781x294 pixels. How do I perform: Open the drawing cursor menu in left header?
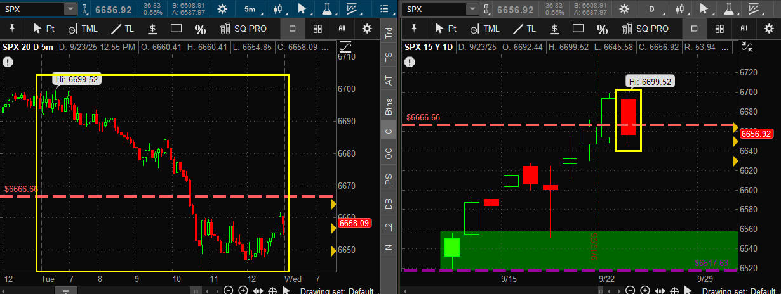303,10
